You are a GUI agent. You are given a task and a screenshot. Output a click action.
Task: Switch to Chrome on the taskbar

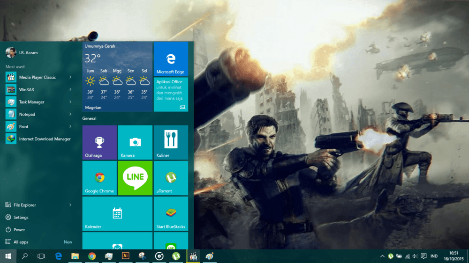pyautogui.click(x=92, y=256)
